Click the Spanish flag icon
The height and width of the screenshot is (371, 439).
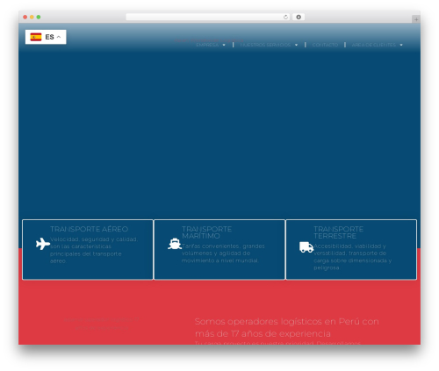[36, 37]
